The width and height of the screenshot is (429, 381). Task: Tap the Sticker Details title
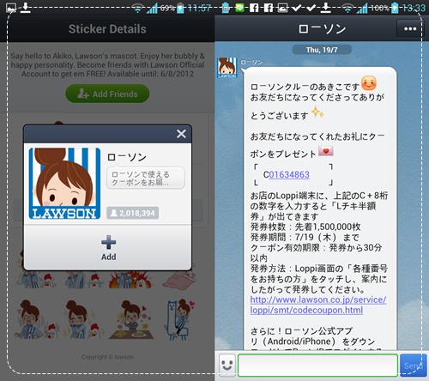(x=107, y=29)
